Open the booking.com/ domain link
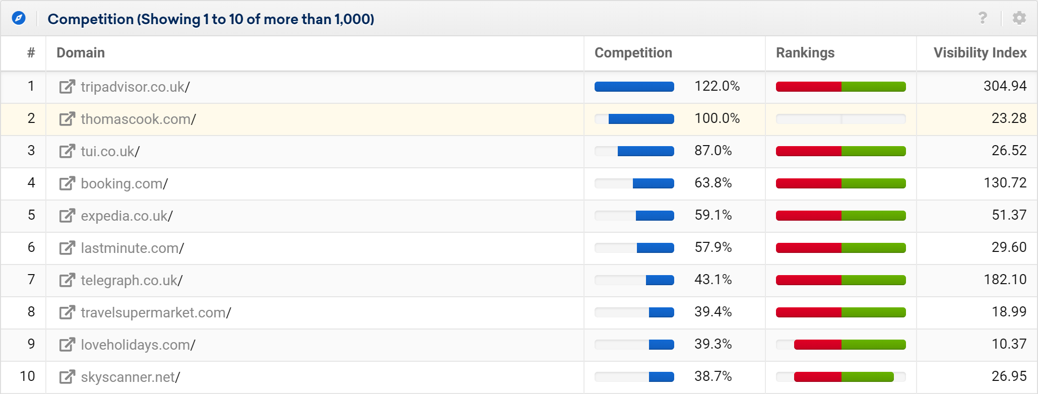Screen dimensions: 1038x394 (x=124, y=183)
